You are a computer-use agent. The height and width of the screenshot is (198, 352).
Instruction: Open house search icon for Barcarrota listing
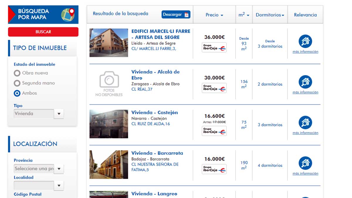pos(305,163)
